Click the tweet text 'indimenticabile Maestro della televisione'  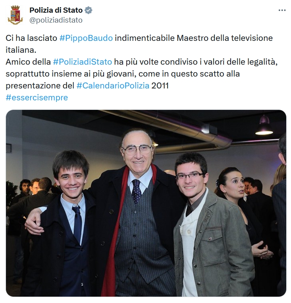[194, 38]
